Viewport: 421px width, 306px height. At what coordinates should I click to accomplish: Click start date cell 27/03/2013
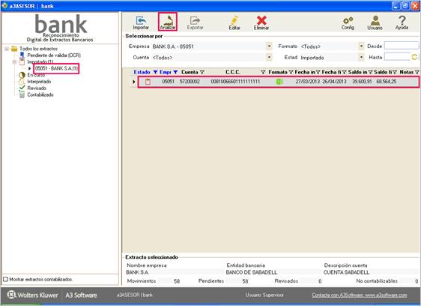(307, 82)
